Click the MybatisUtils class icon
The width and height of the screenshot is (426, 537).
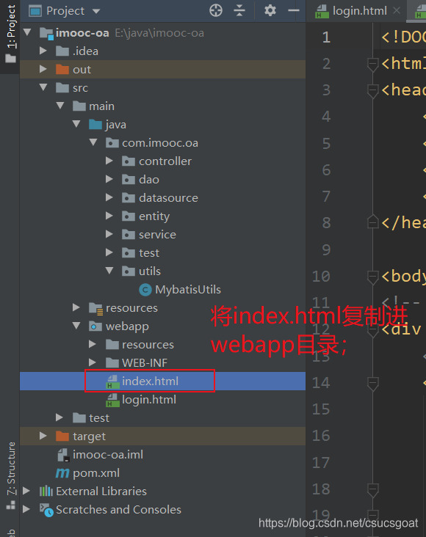point(145,290)
